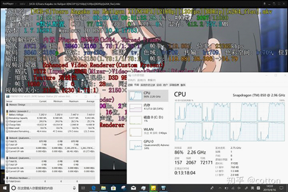The width and height of the screenshot is (288, 192).
Task: Open Microsoft Store from the taskbar
Action: click(113, 188)
